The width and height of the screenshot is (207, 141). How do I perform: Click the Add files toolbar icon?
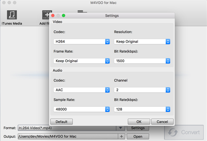coord(46,15)
